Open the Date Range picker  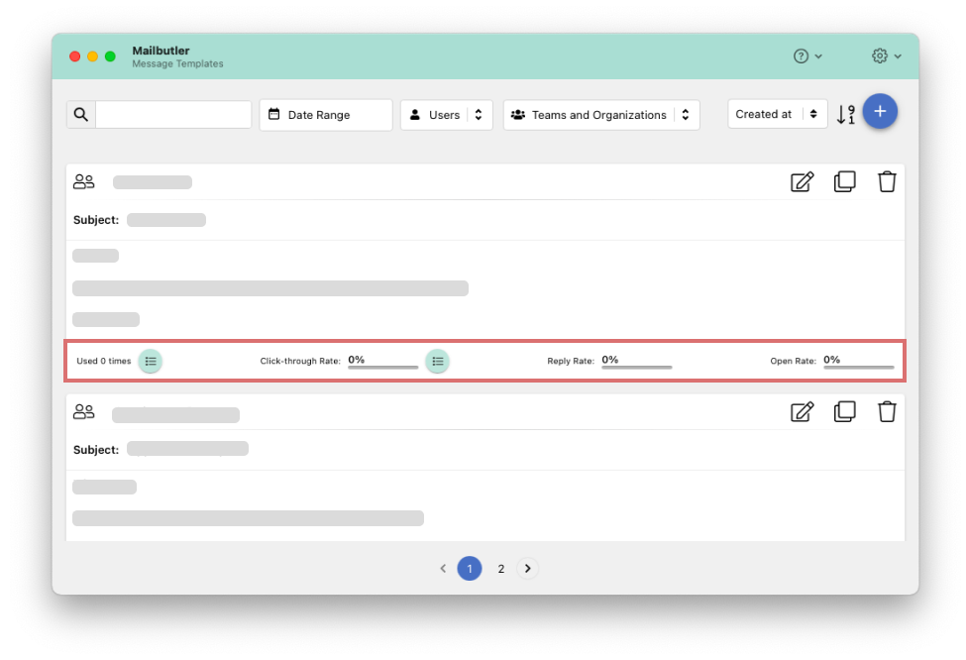[x=326, y=115]
